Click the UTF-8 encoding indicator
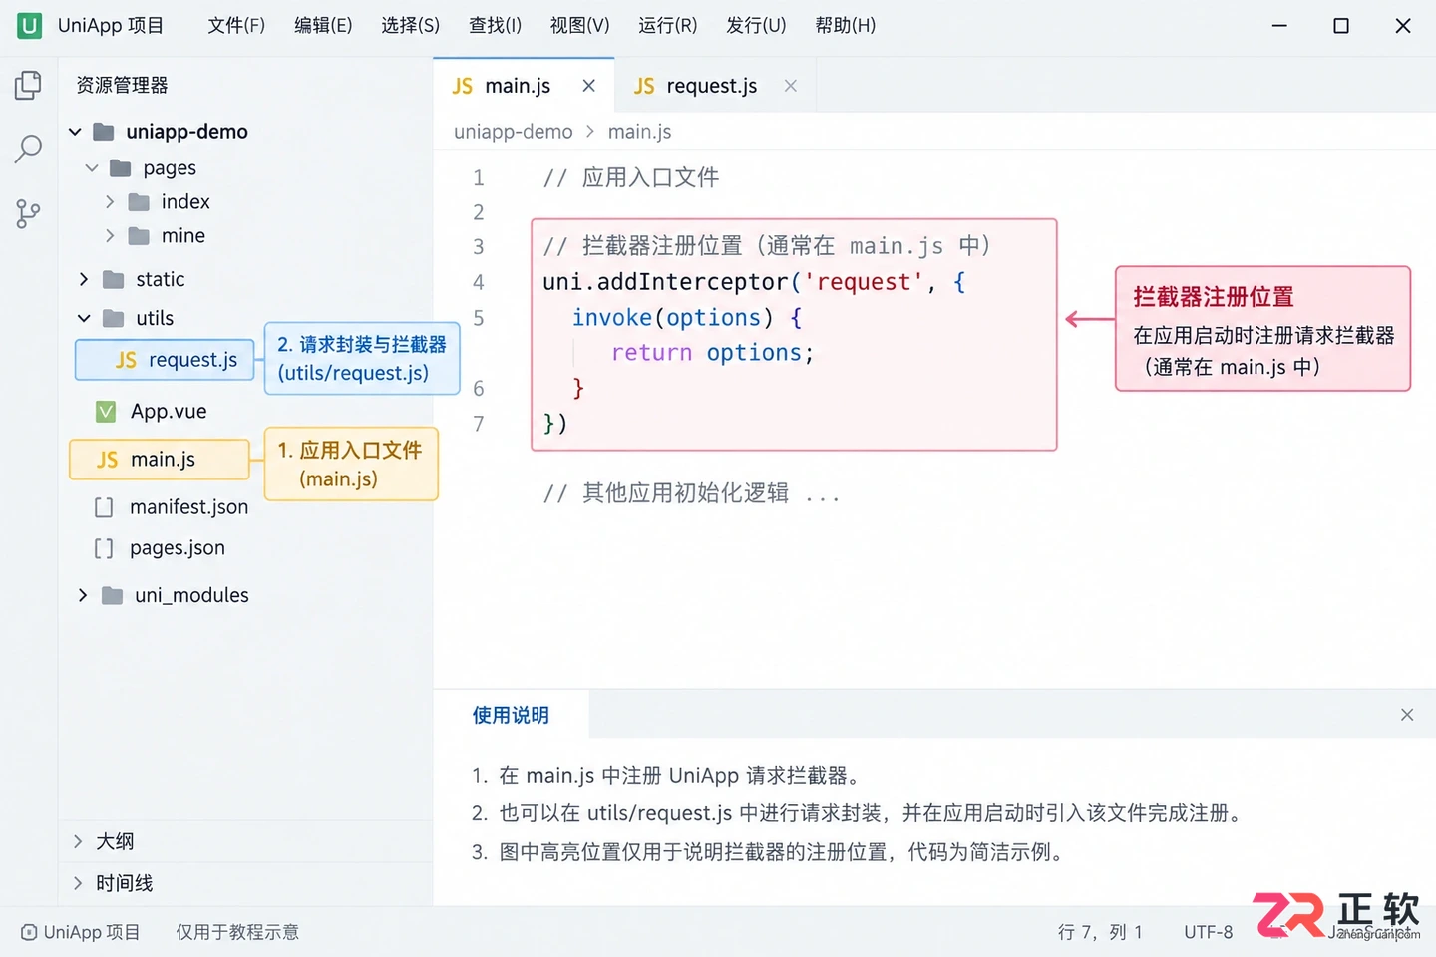 point(1209,933)
